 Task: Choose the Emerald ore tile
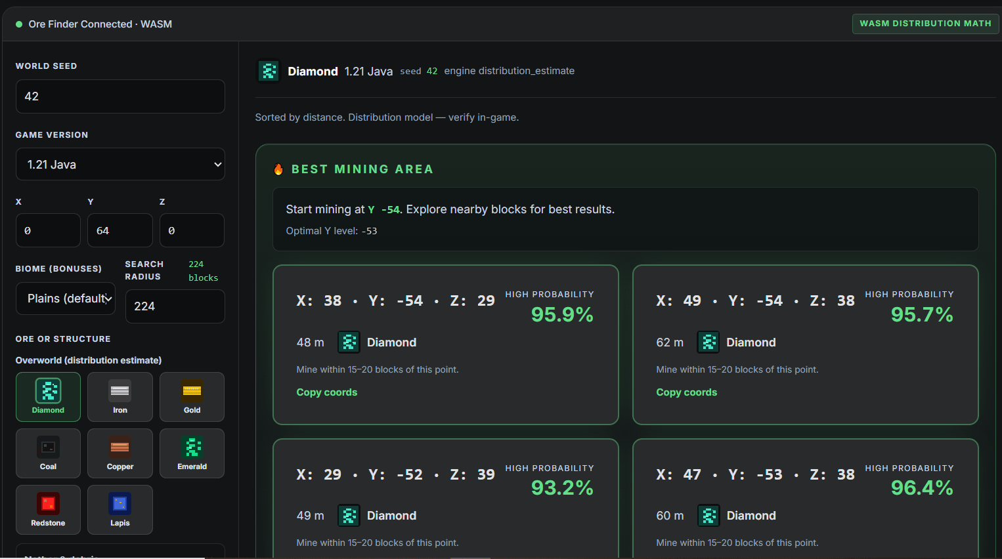click(x=192, y=453)
